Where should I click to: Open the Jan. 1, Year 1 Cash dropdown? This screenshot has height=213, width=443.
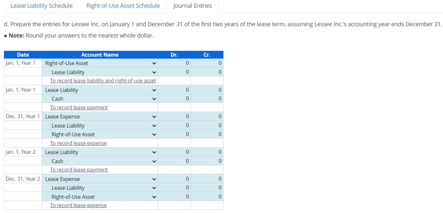tap(100, 99)
